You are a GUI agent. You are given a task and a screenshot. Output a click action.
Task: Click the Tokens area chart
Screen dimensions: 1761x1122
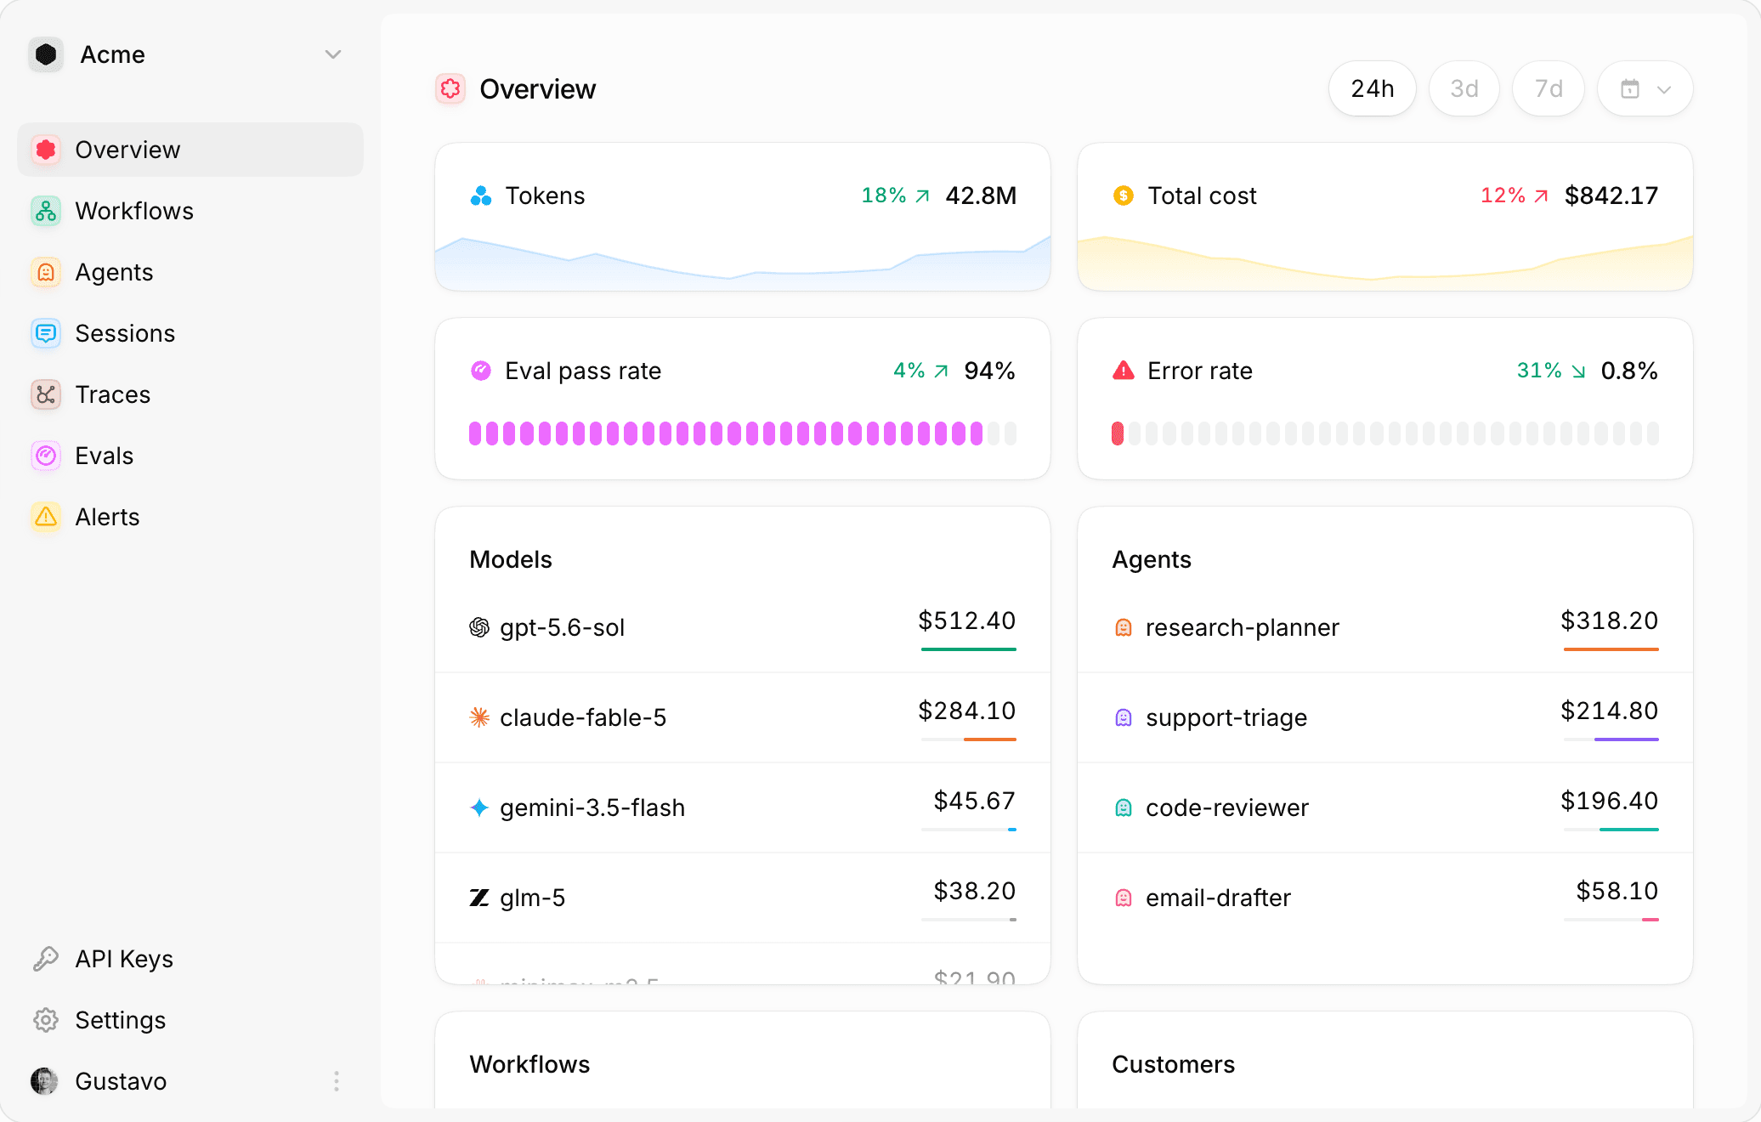coord(743,262)
